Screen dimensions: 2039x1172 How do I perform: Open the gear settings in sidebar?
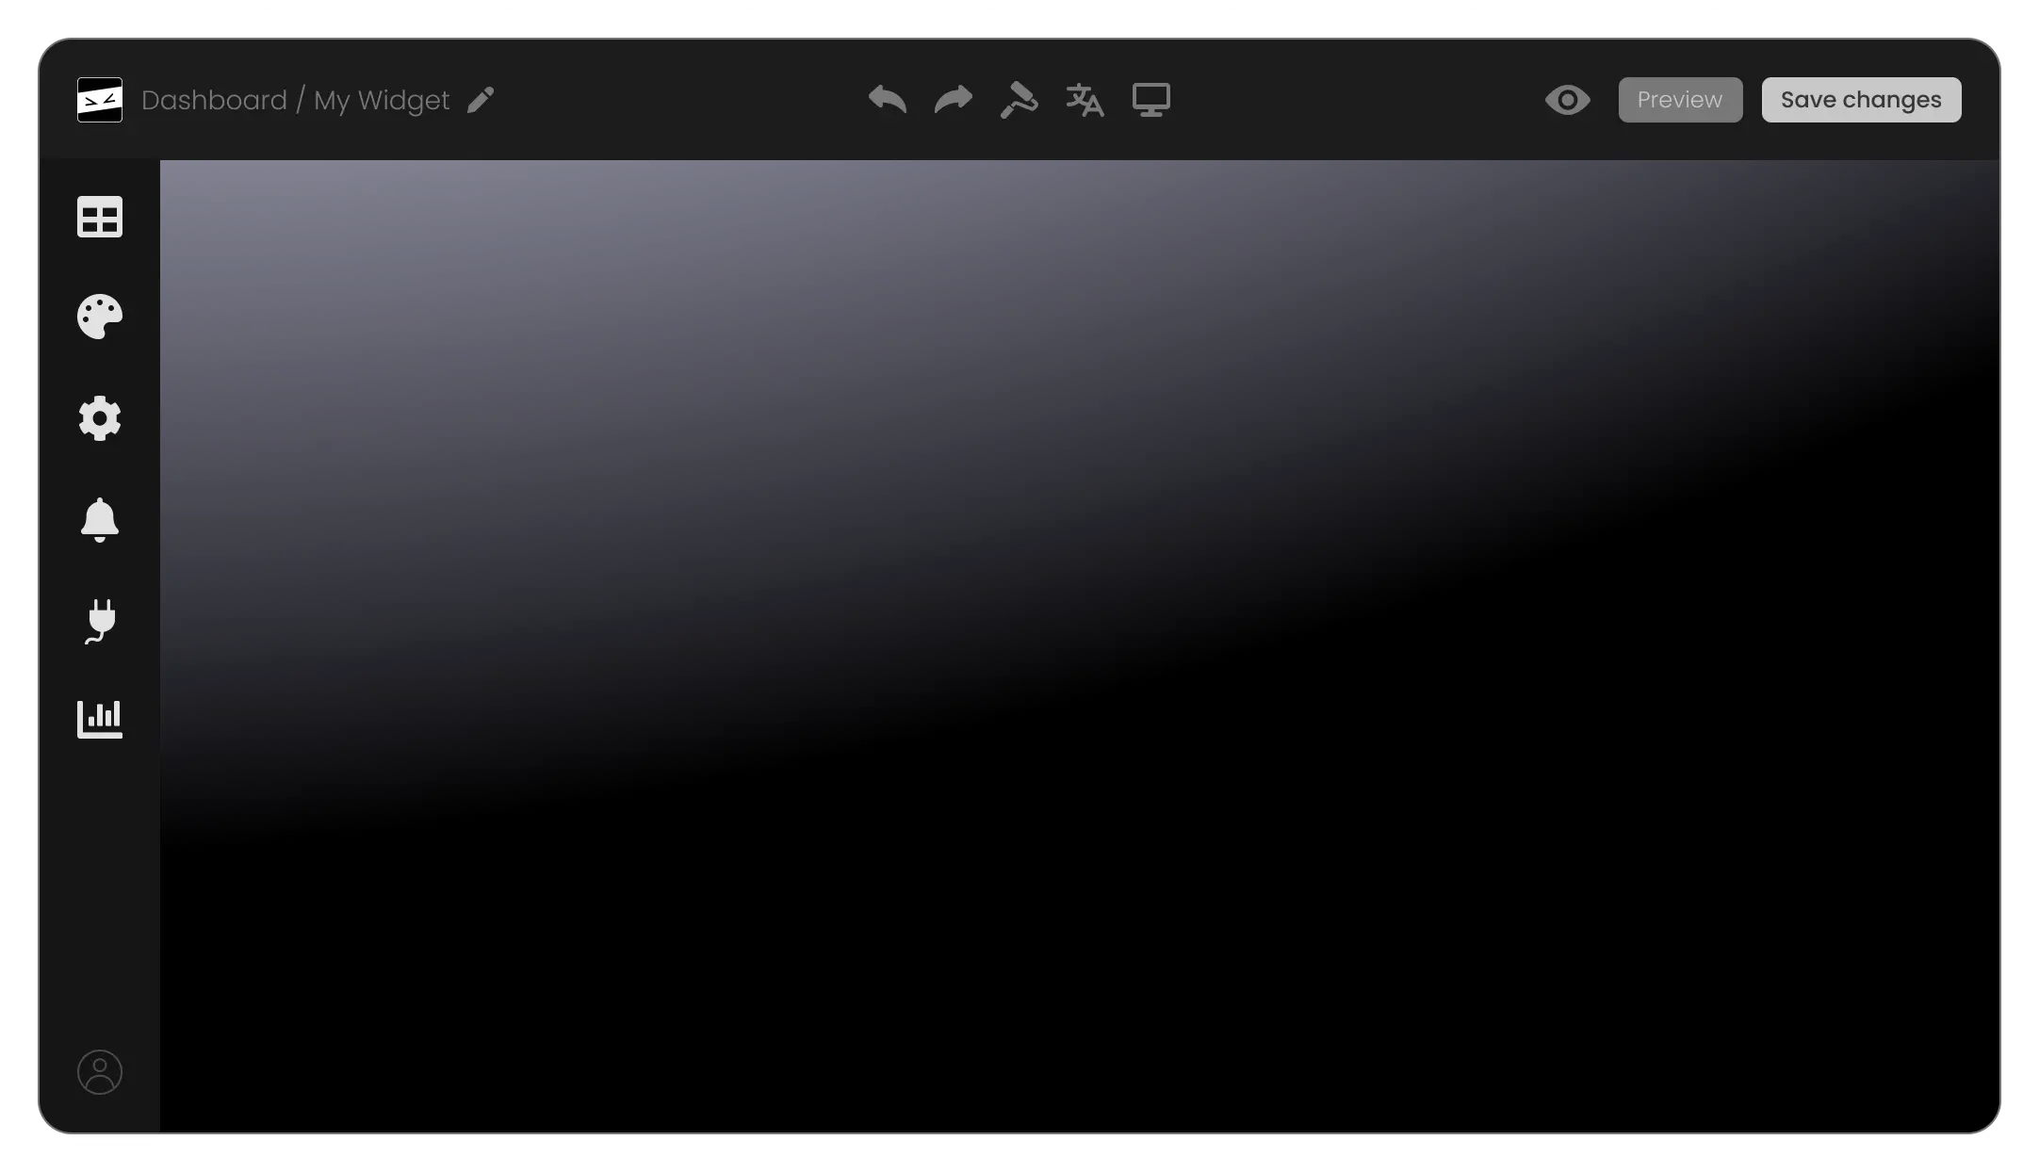tap(100, 418)
